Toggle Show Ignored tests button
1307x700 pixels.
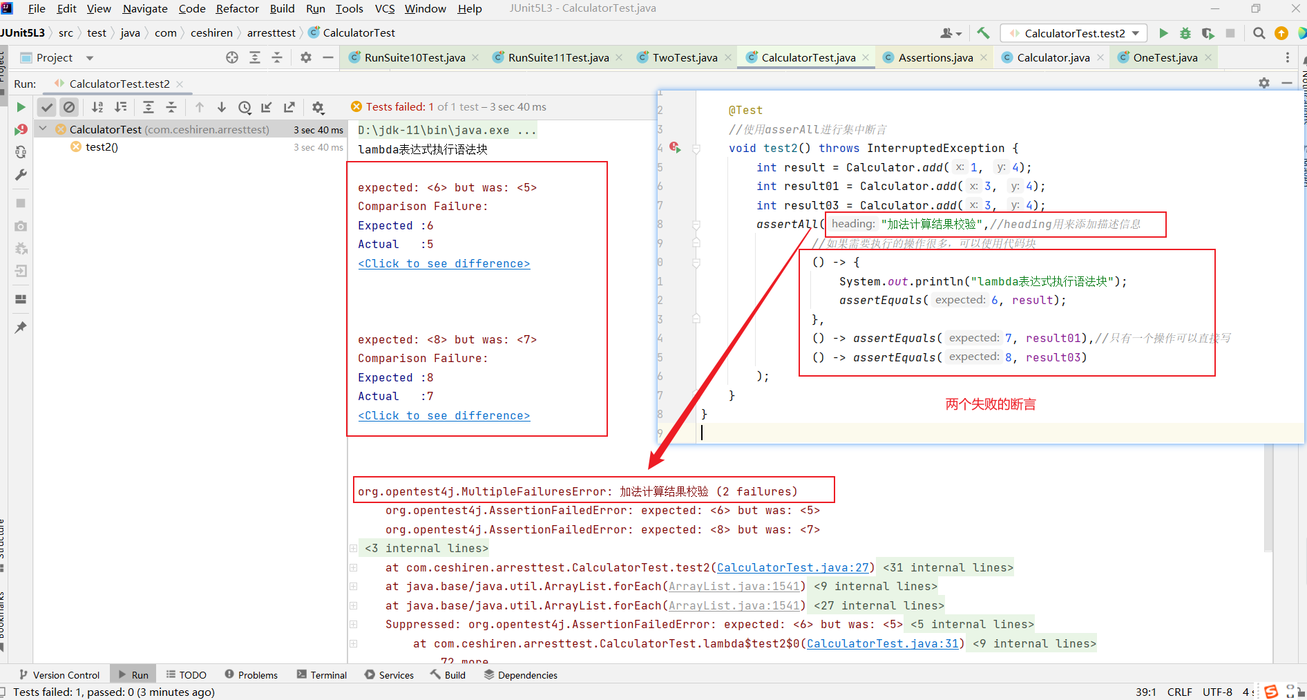pos(69,107)
